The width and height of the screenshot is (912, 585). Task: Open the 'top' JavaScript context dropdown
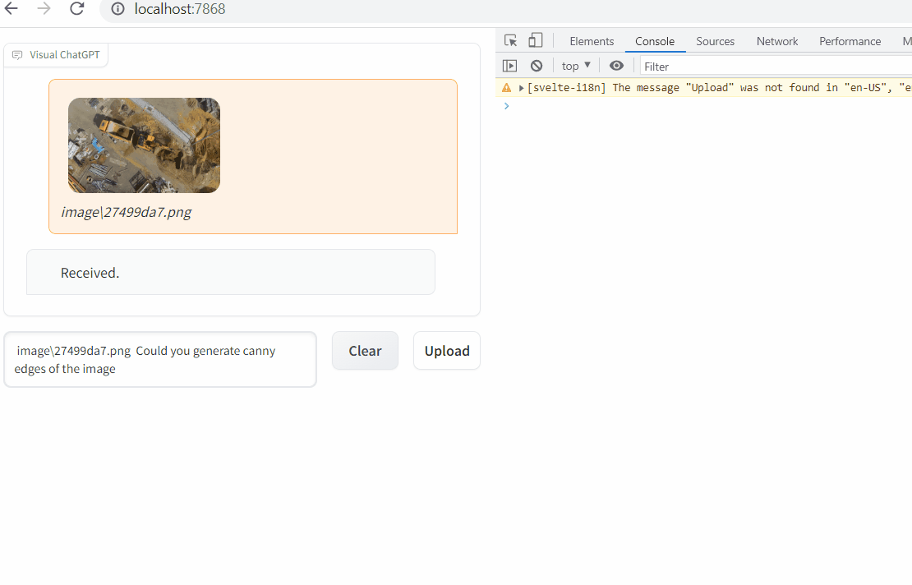click(575, 65)
